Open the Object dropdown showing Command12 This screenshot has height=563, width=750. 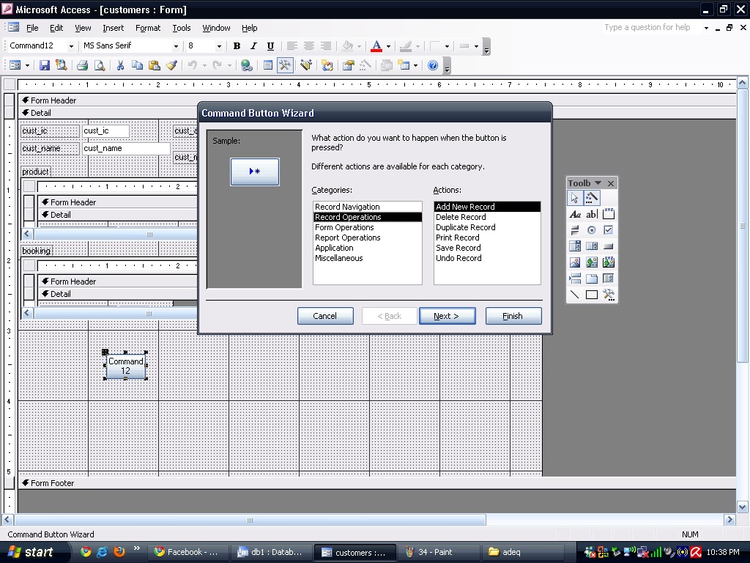tap(71, 46)
